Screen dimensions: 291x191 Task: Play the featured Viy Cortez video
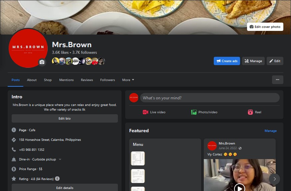coord(239,188)
